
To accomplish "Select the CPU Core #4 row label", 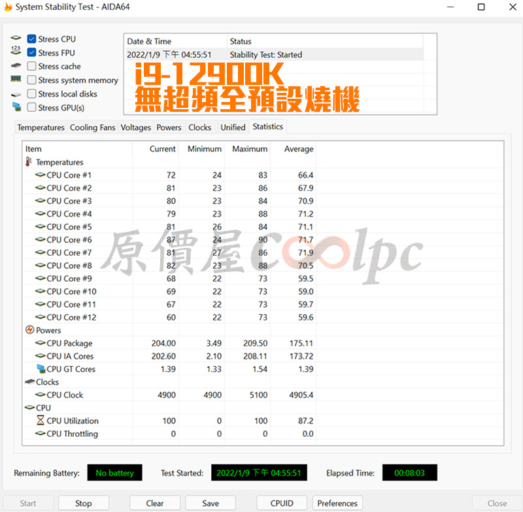I will 69,214.
